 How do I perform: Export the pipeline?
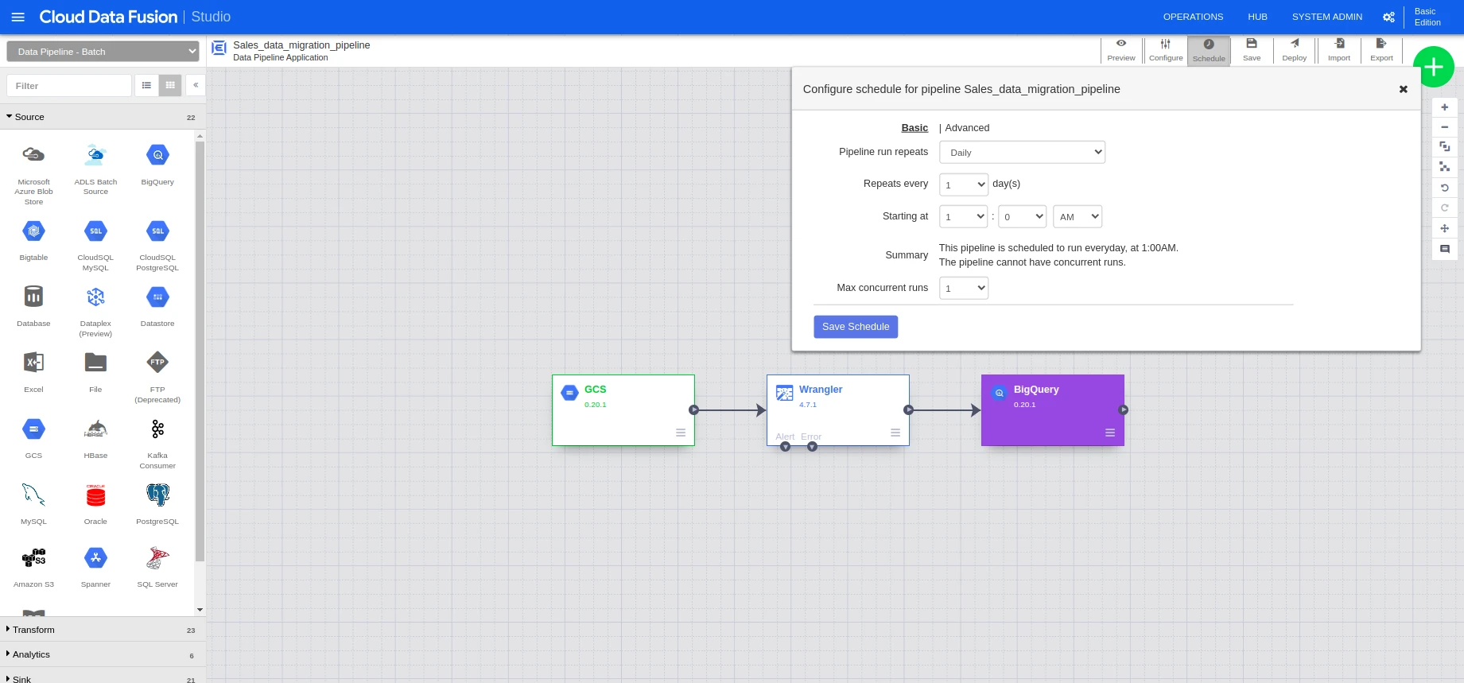coord(1381,50)
